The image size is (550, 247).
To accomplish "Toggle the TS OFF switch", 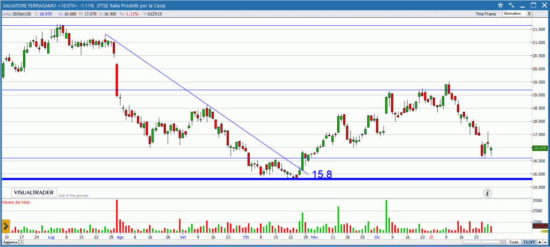I will point(529,242).
